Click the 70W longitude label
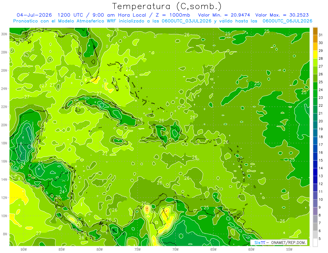Screen dimensions: 328x253 (175, 249)
